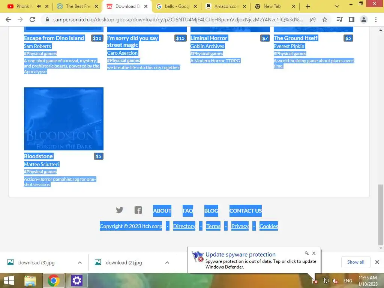
Task: Open The Ground Itself game link
Action: coord(295,38)
